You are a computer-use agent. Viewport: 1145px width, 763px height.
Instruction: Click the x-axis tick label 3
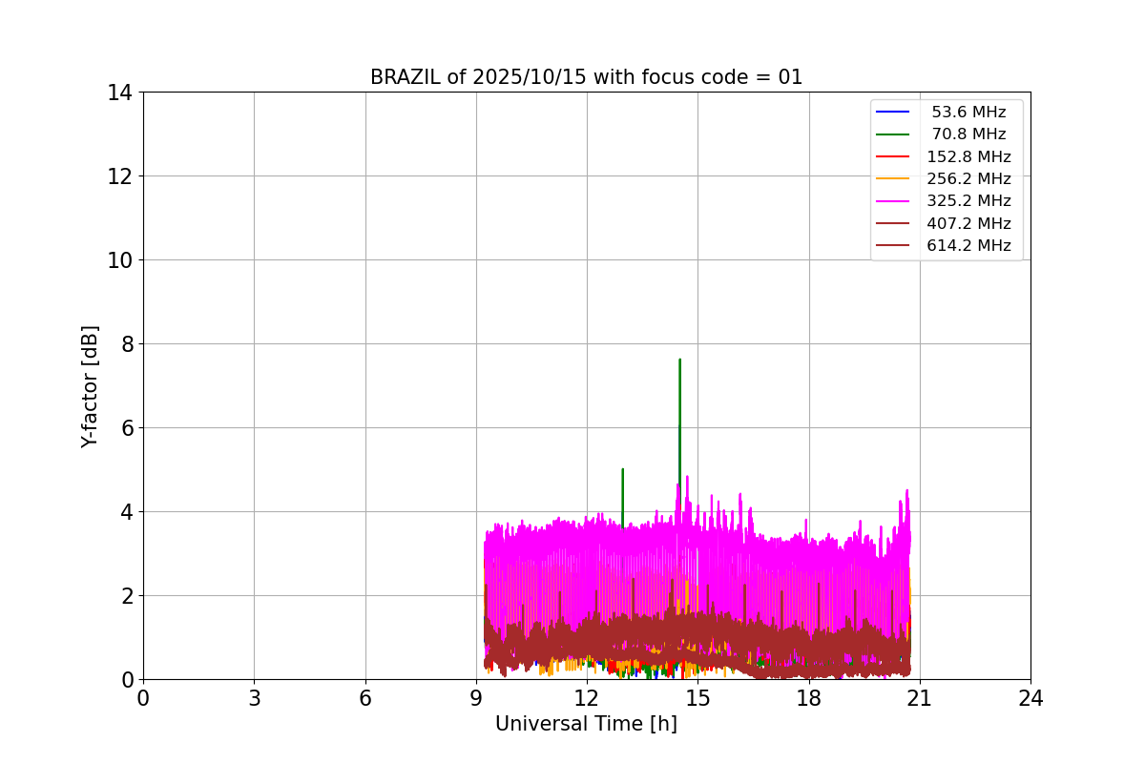tap(254, 698)
